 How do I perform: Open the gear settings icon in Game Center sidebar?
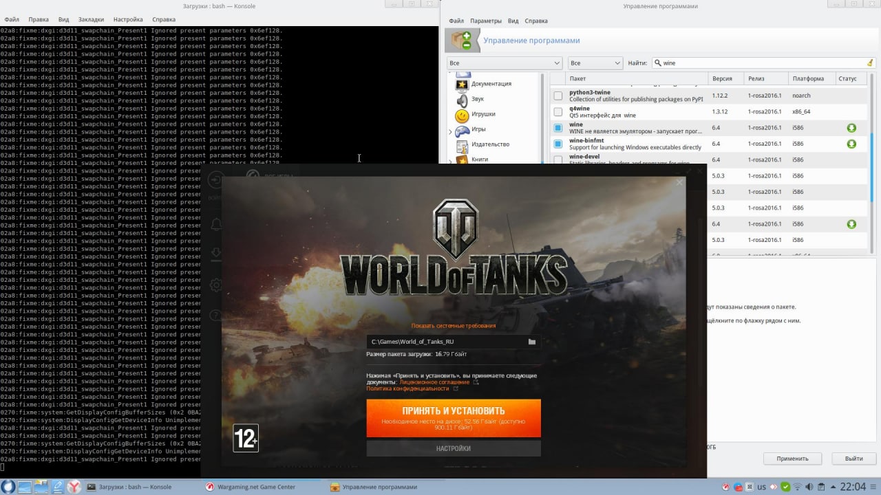click(x=216, y=285)
